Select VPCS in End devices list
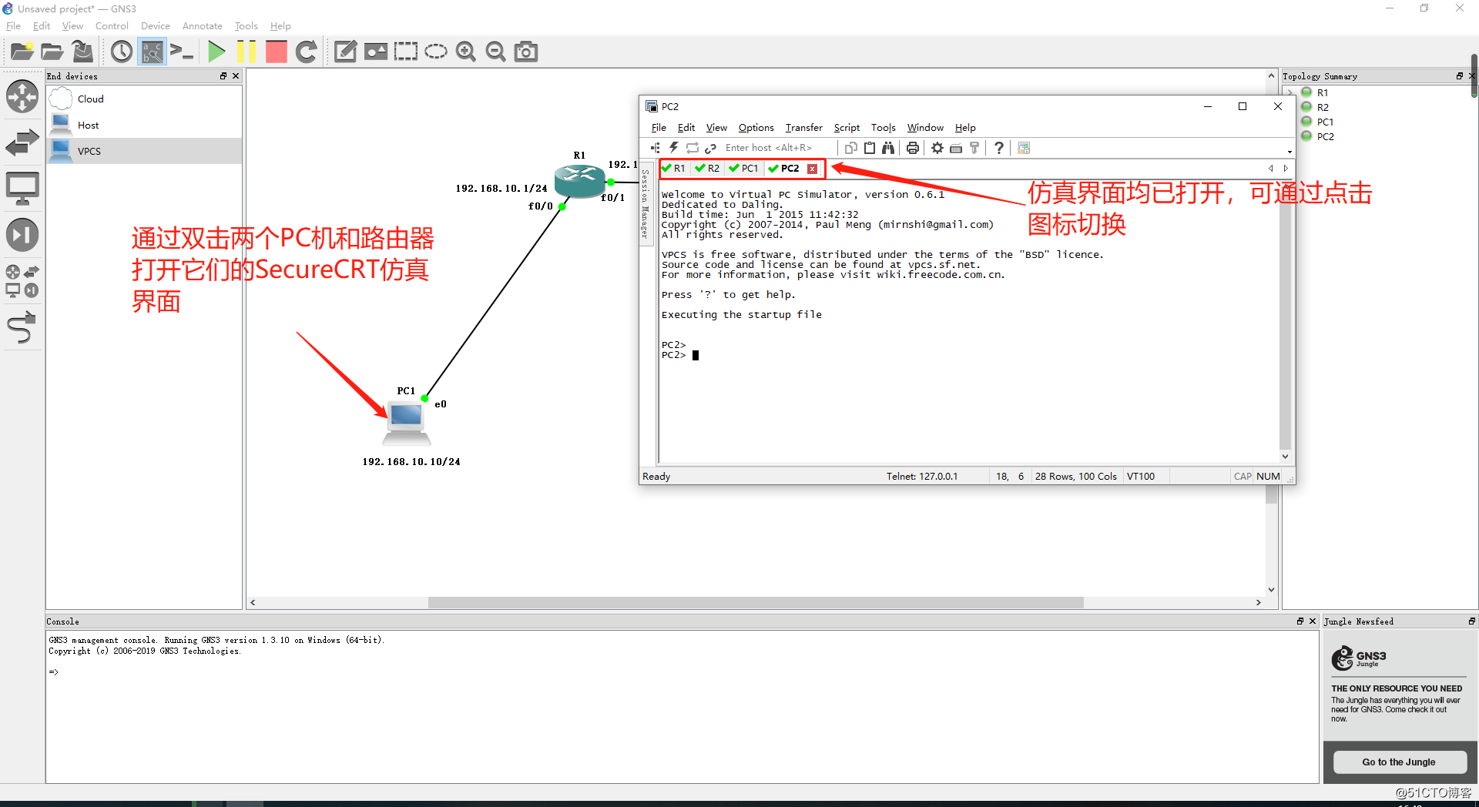 [x=144, y=151]
